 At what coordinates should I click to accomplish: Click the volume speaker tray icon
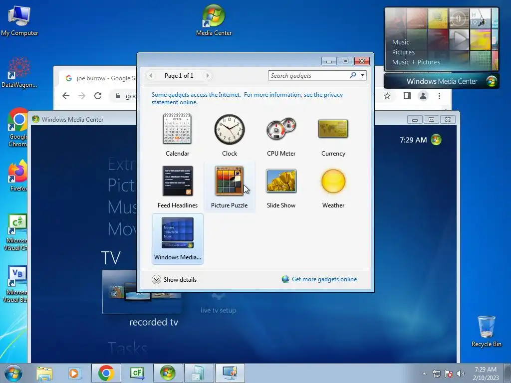tap(461, 374)
